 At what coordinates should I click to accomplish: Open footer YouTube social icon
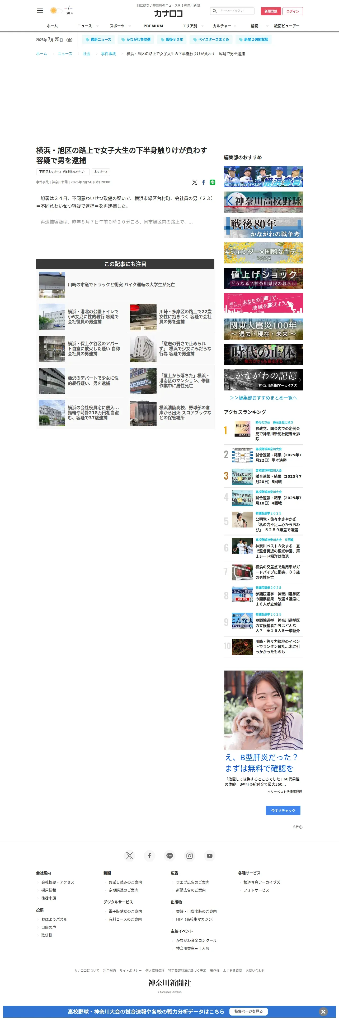pos(210,856)
